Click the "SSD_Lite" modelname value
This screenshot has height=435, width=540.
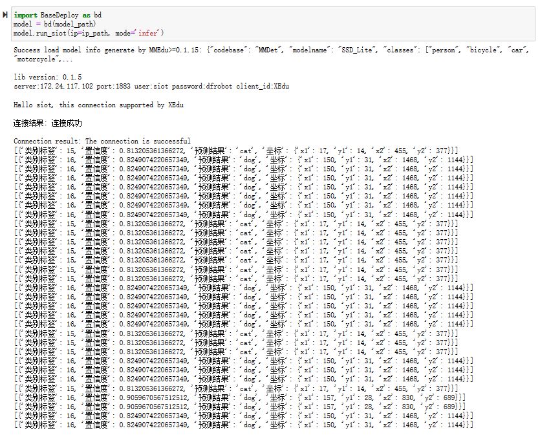click(x=357, y=50)
